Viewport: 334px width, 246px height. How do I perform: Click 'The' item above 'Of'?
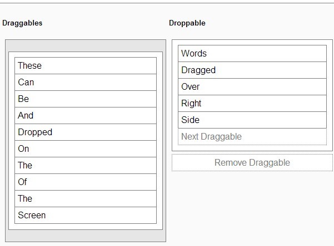pyautogui.click(x=85, y=165)
